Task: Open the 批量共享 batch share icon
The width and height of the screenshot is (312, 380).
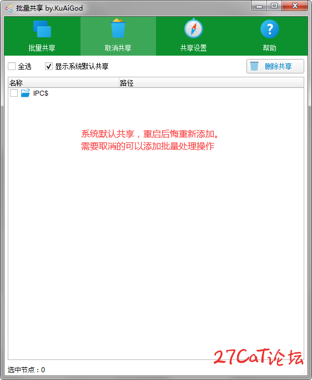Action: pyautogui.click(x=42, y=29)
